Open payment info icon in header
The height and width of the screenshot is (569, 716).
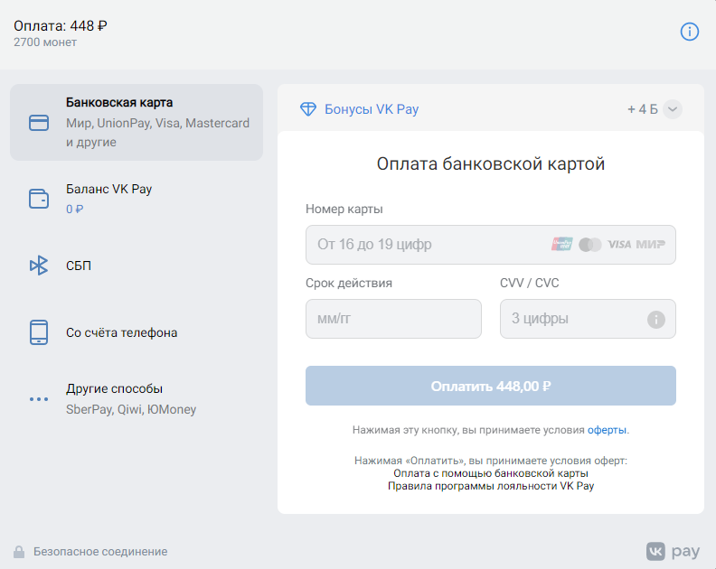click(689, 32)
